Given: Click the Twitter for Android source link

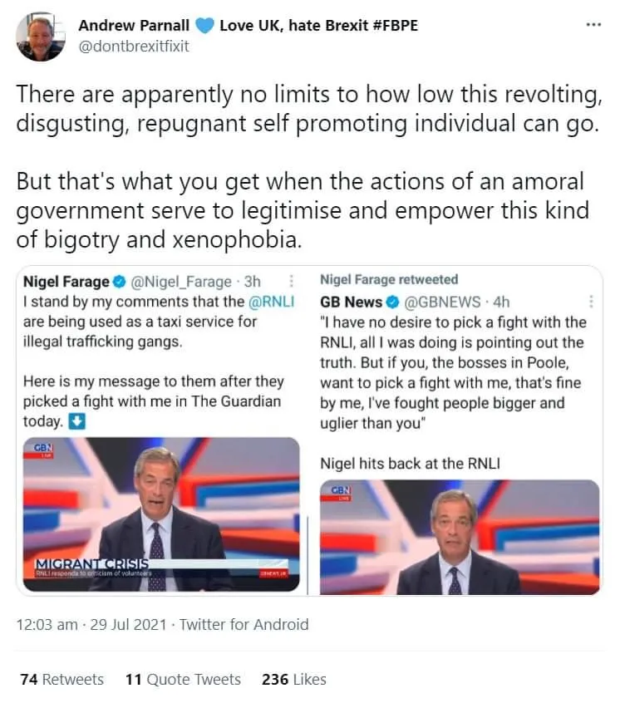Looking at the screenshot, I should pyautogui.click(x=244, y=624).
